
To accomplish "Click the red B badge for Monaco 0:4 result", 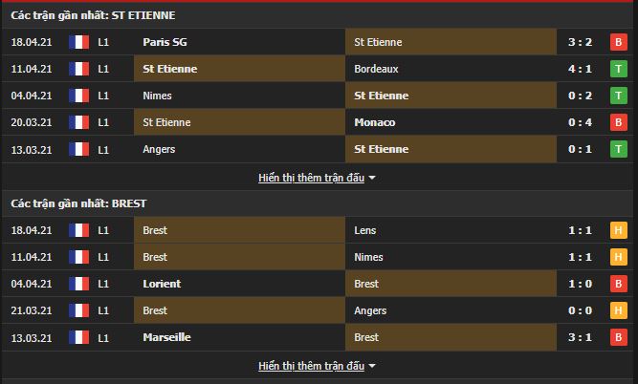I will tap(618, 122).
